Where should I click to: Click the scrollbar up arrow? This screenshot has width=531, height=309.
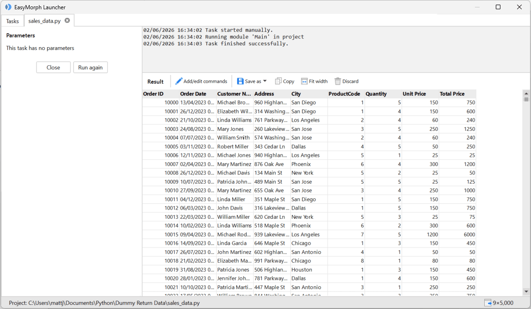click(x=526, y=93)
